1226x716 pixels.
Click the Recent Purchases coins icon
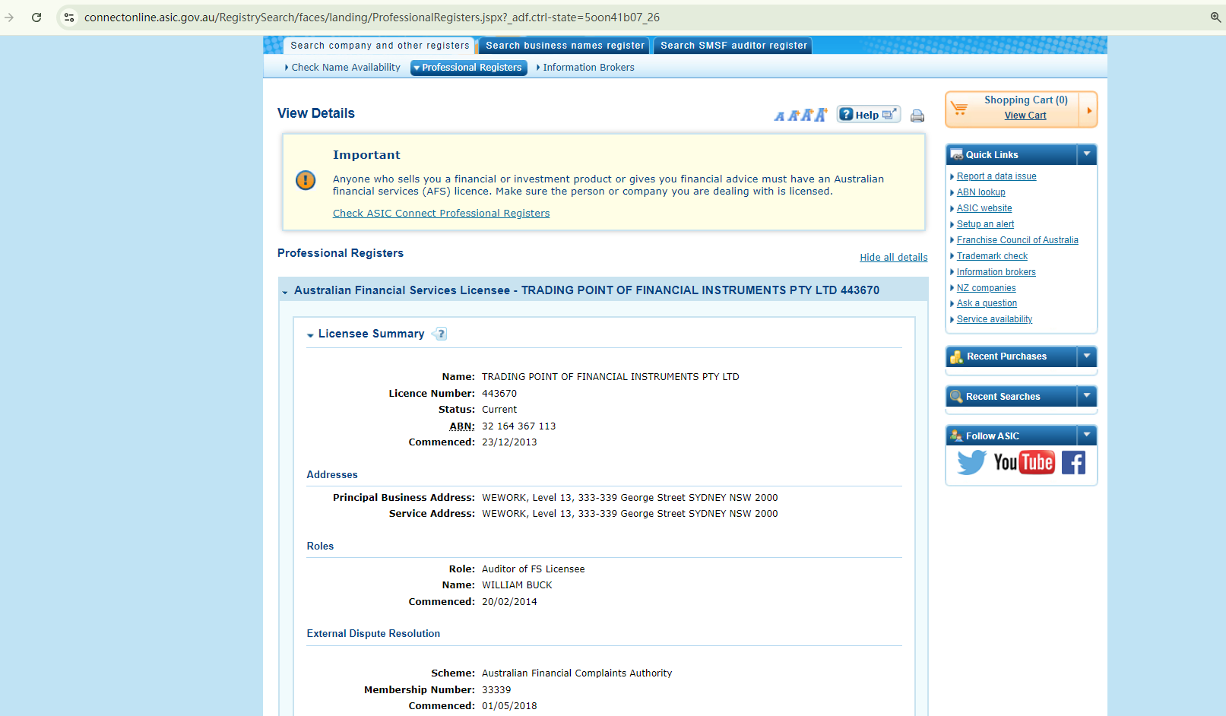(956, 356)
